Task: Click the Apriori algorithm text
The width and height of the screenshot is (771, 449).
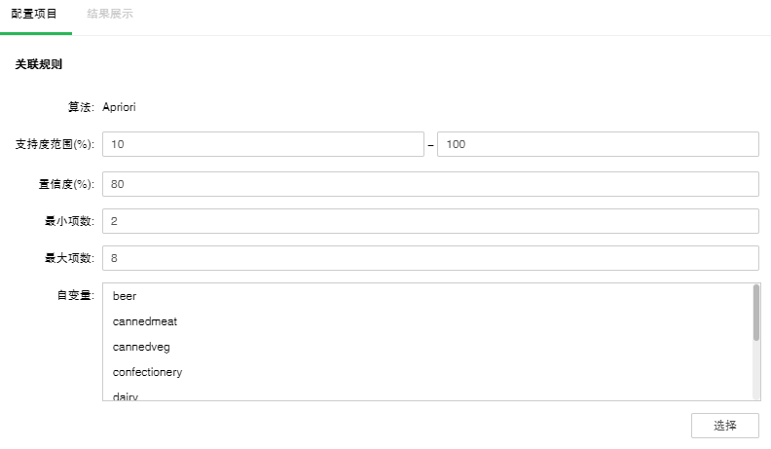Action: tap(119, 107)
